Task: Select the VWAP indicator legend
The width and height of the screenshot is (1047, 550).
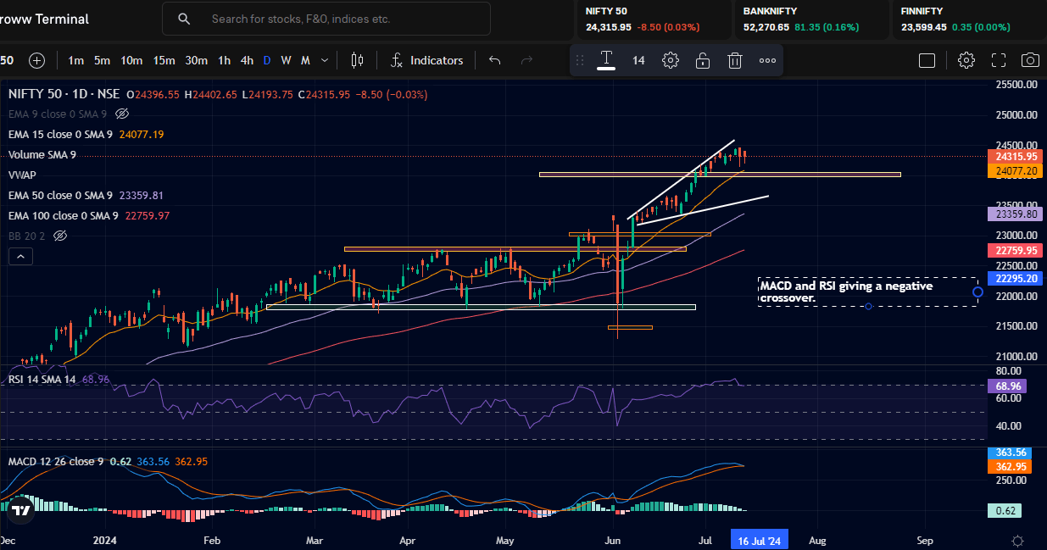Action: [22, 175]
